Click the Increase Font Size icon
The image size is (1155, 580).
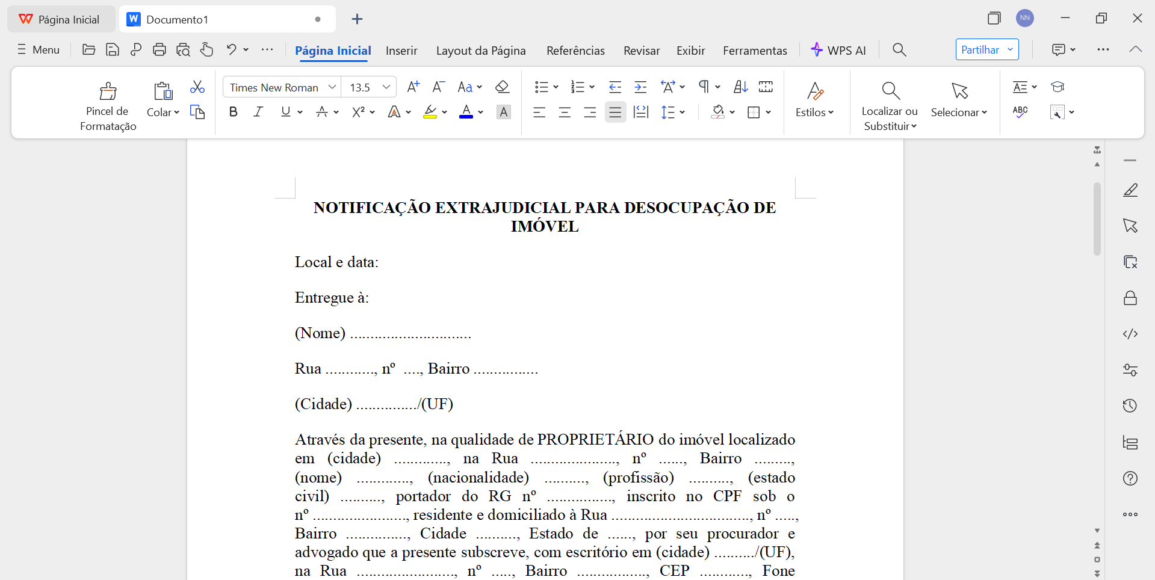pos(413,87)
